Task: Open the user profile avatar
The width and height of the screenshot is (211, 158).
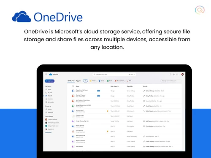Action: (x=183, y=74)
